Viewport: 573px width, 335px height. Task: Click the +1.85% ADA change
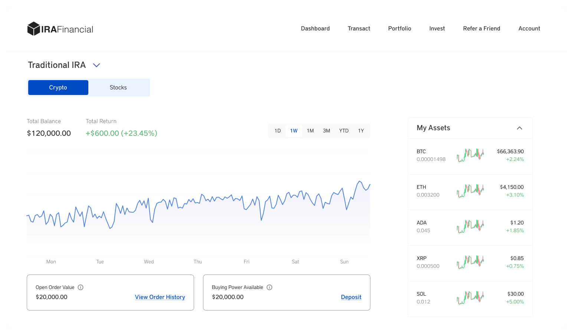pos(515,230)
